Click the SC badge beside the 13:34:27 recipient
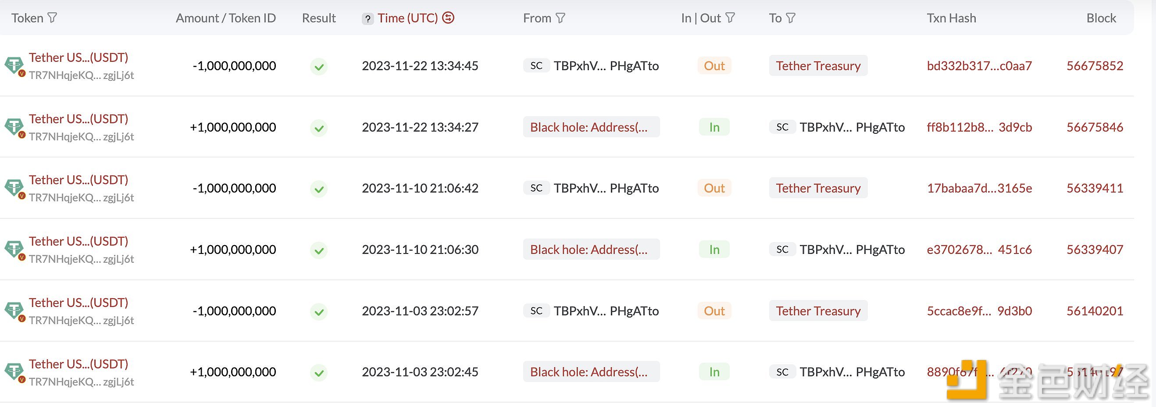This screenshot has height=407, width=1156. point(782,127)
